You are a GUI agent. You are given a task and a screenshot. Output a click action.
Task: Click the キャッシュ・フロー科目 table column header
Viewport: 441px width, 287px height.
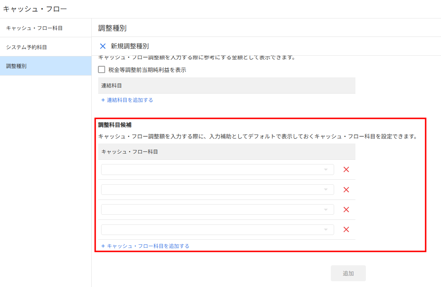pyautogui.click(x=130, y=152)
